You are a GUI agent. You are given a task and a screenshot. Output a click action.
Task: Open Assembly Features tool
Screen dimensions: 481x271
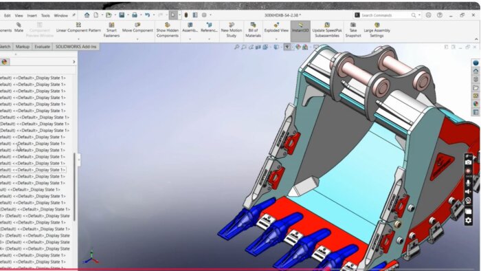tap(190, 28)
